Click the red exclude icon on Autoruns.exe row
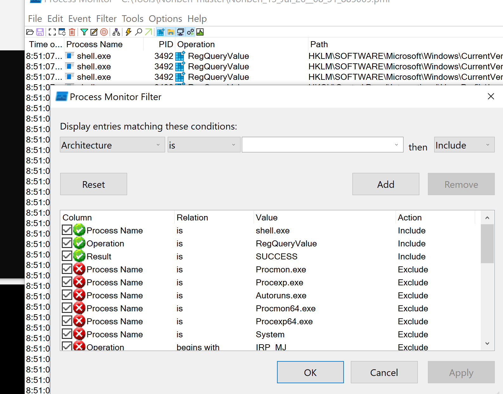 [79, 295]
